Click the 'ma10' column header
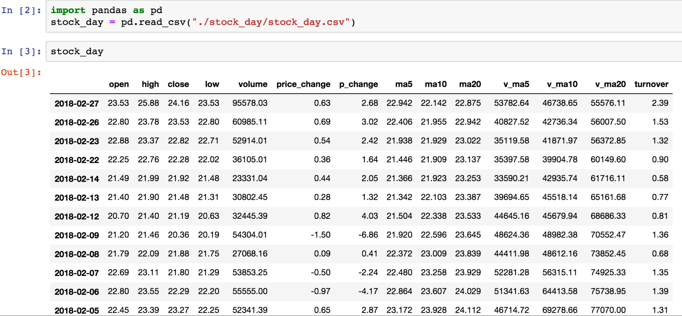The width and height of the screenshot is (682, 316). click(436, 84)
